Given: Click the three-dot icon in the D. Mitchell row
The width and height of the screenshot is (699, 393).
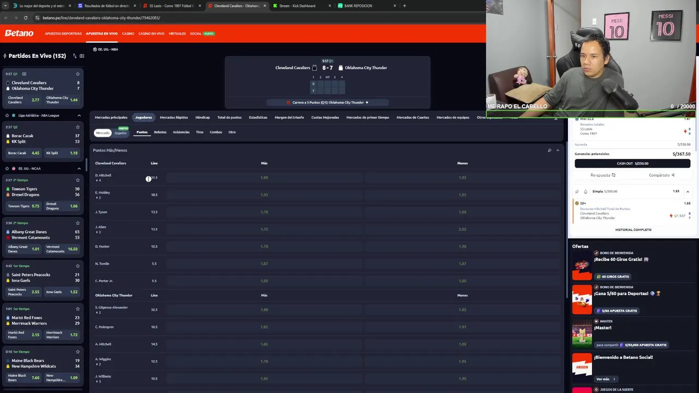Looking at the screenshot, I should [x=149, y=178].
